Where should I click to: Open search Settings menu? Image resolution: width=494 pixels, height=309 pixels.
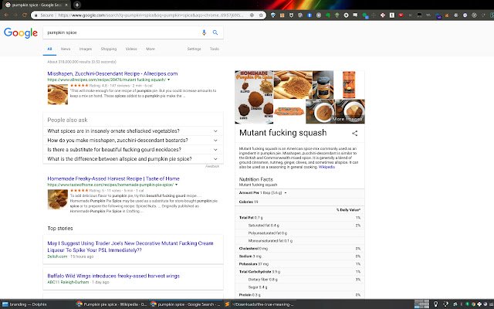[x=194, y=49]
